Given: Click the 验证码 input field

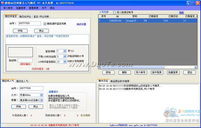Looking at the screenshot, I should coord(25,60).
